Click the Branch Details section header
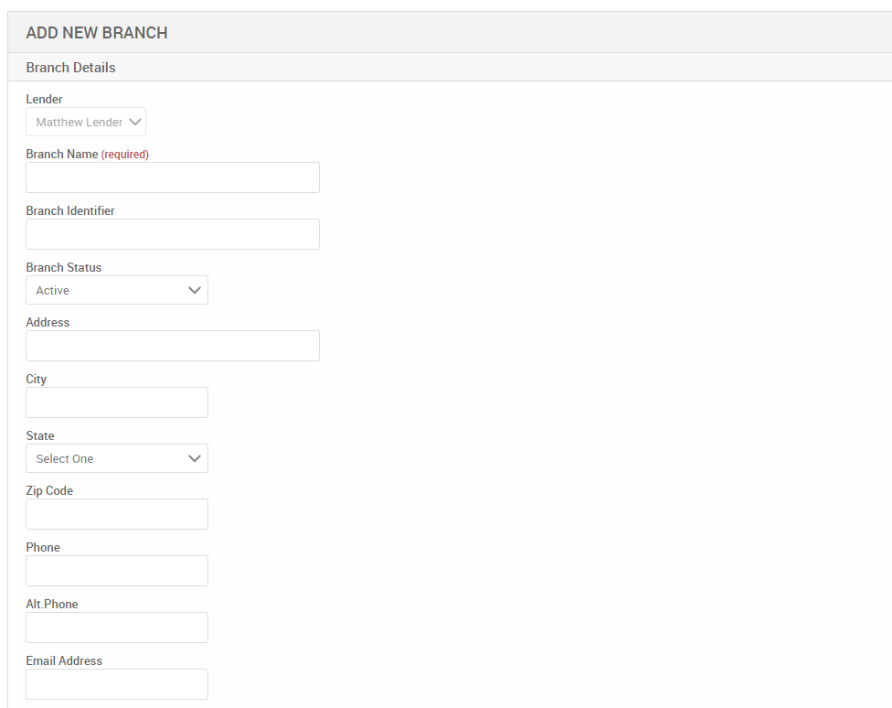This screenshot has height=708, width=892. (x=70, y=67)
